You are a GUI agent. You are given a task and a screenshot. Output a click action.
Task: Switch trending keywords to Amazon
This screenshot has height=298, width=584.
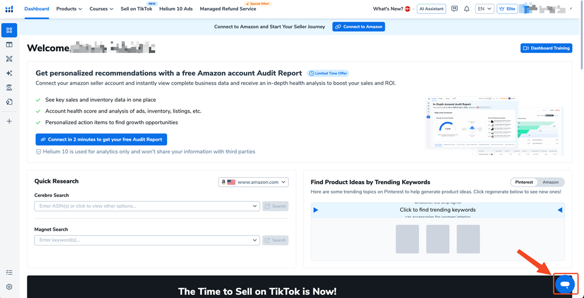tap(550, 182)
